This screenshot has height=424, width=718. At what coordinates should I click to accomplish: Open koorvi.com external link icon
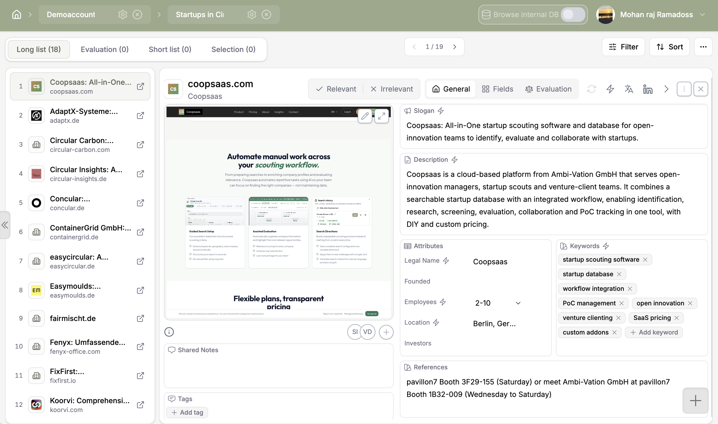point(140,405)
